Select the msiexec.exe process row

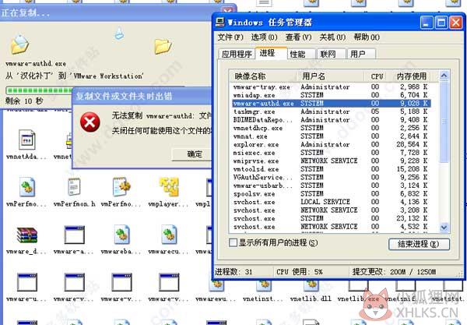coord(332,153)
